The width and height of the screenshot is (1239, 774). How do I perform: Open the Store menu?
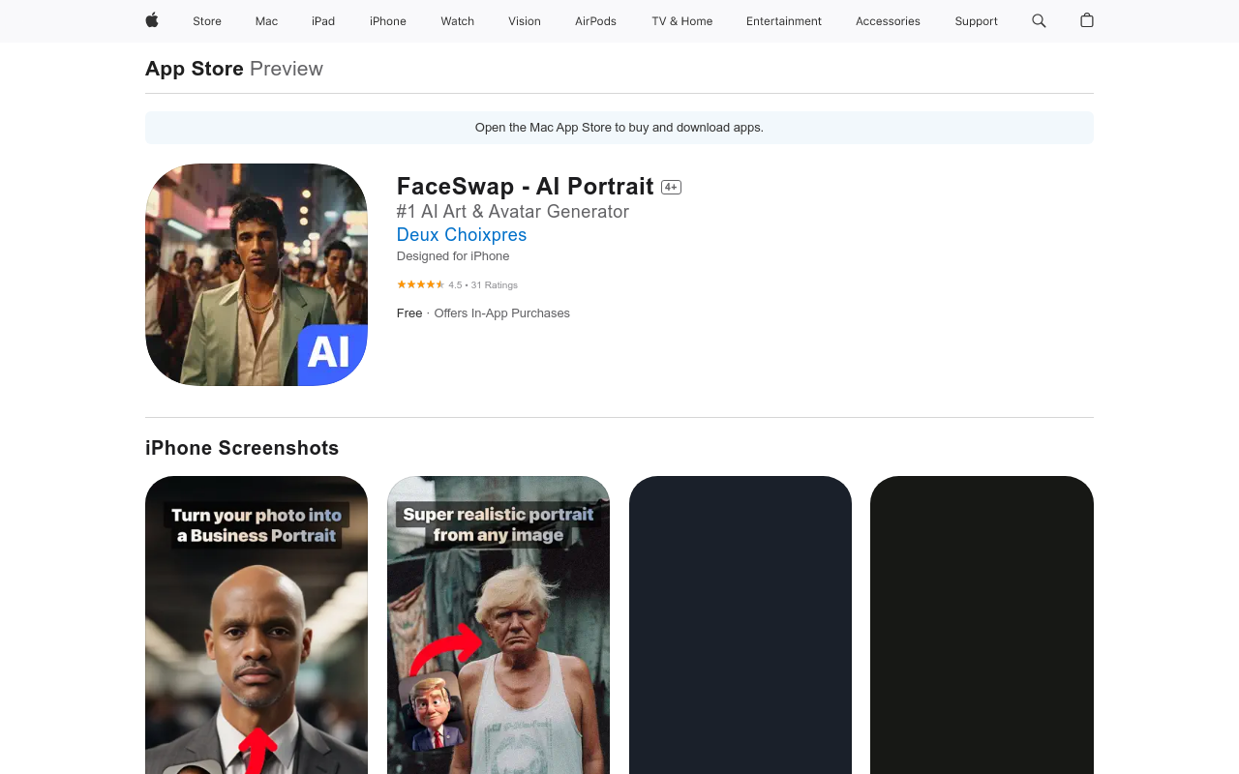[207, 21]
